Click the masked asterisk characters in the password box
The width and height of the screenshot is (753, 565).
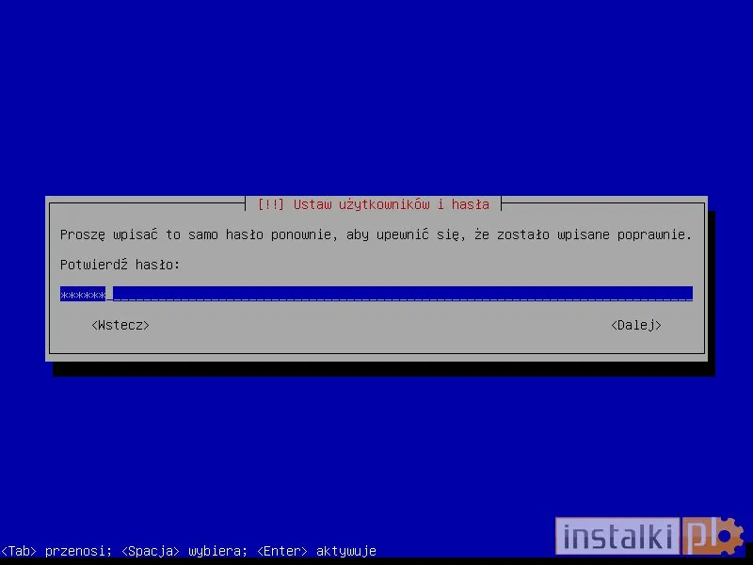(x=81, y=294)
